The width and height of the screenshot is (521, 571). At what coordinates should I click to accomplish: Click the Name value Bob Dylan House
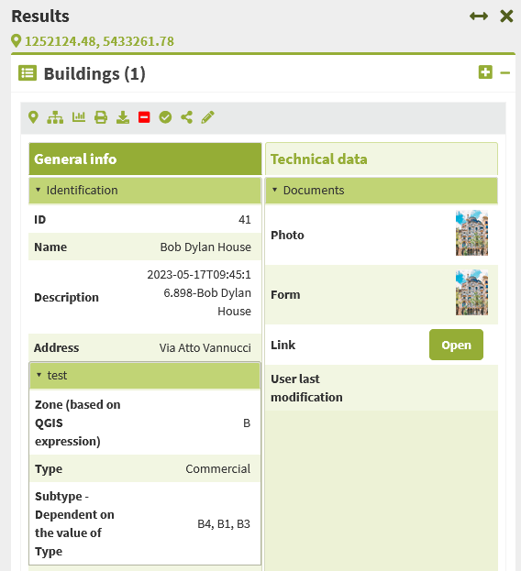205,247
